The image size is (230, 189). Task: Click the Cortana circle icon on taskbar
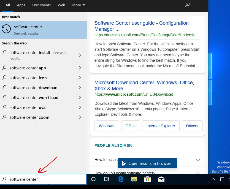pyautogui.click(x=93, y=179)
